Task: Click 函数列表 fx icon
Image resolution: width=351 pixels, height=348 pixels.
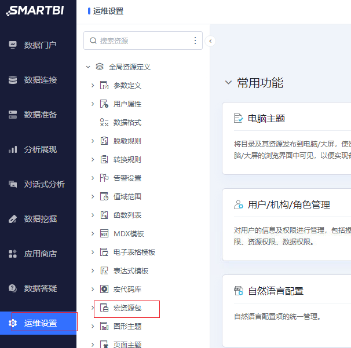Action: pos(104,215)
